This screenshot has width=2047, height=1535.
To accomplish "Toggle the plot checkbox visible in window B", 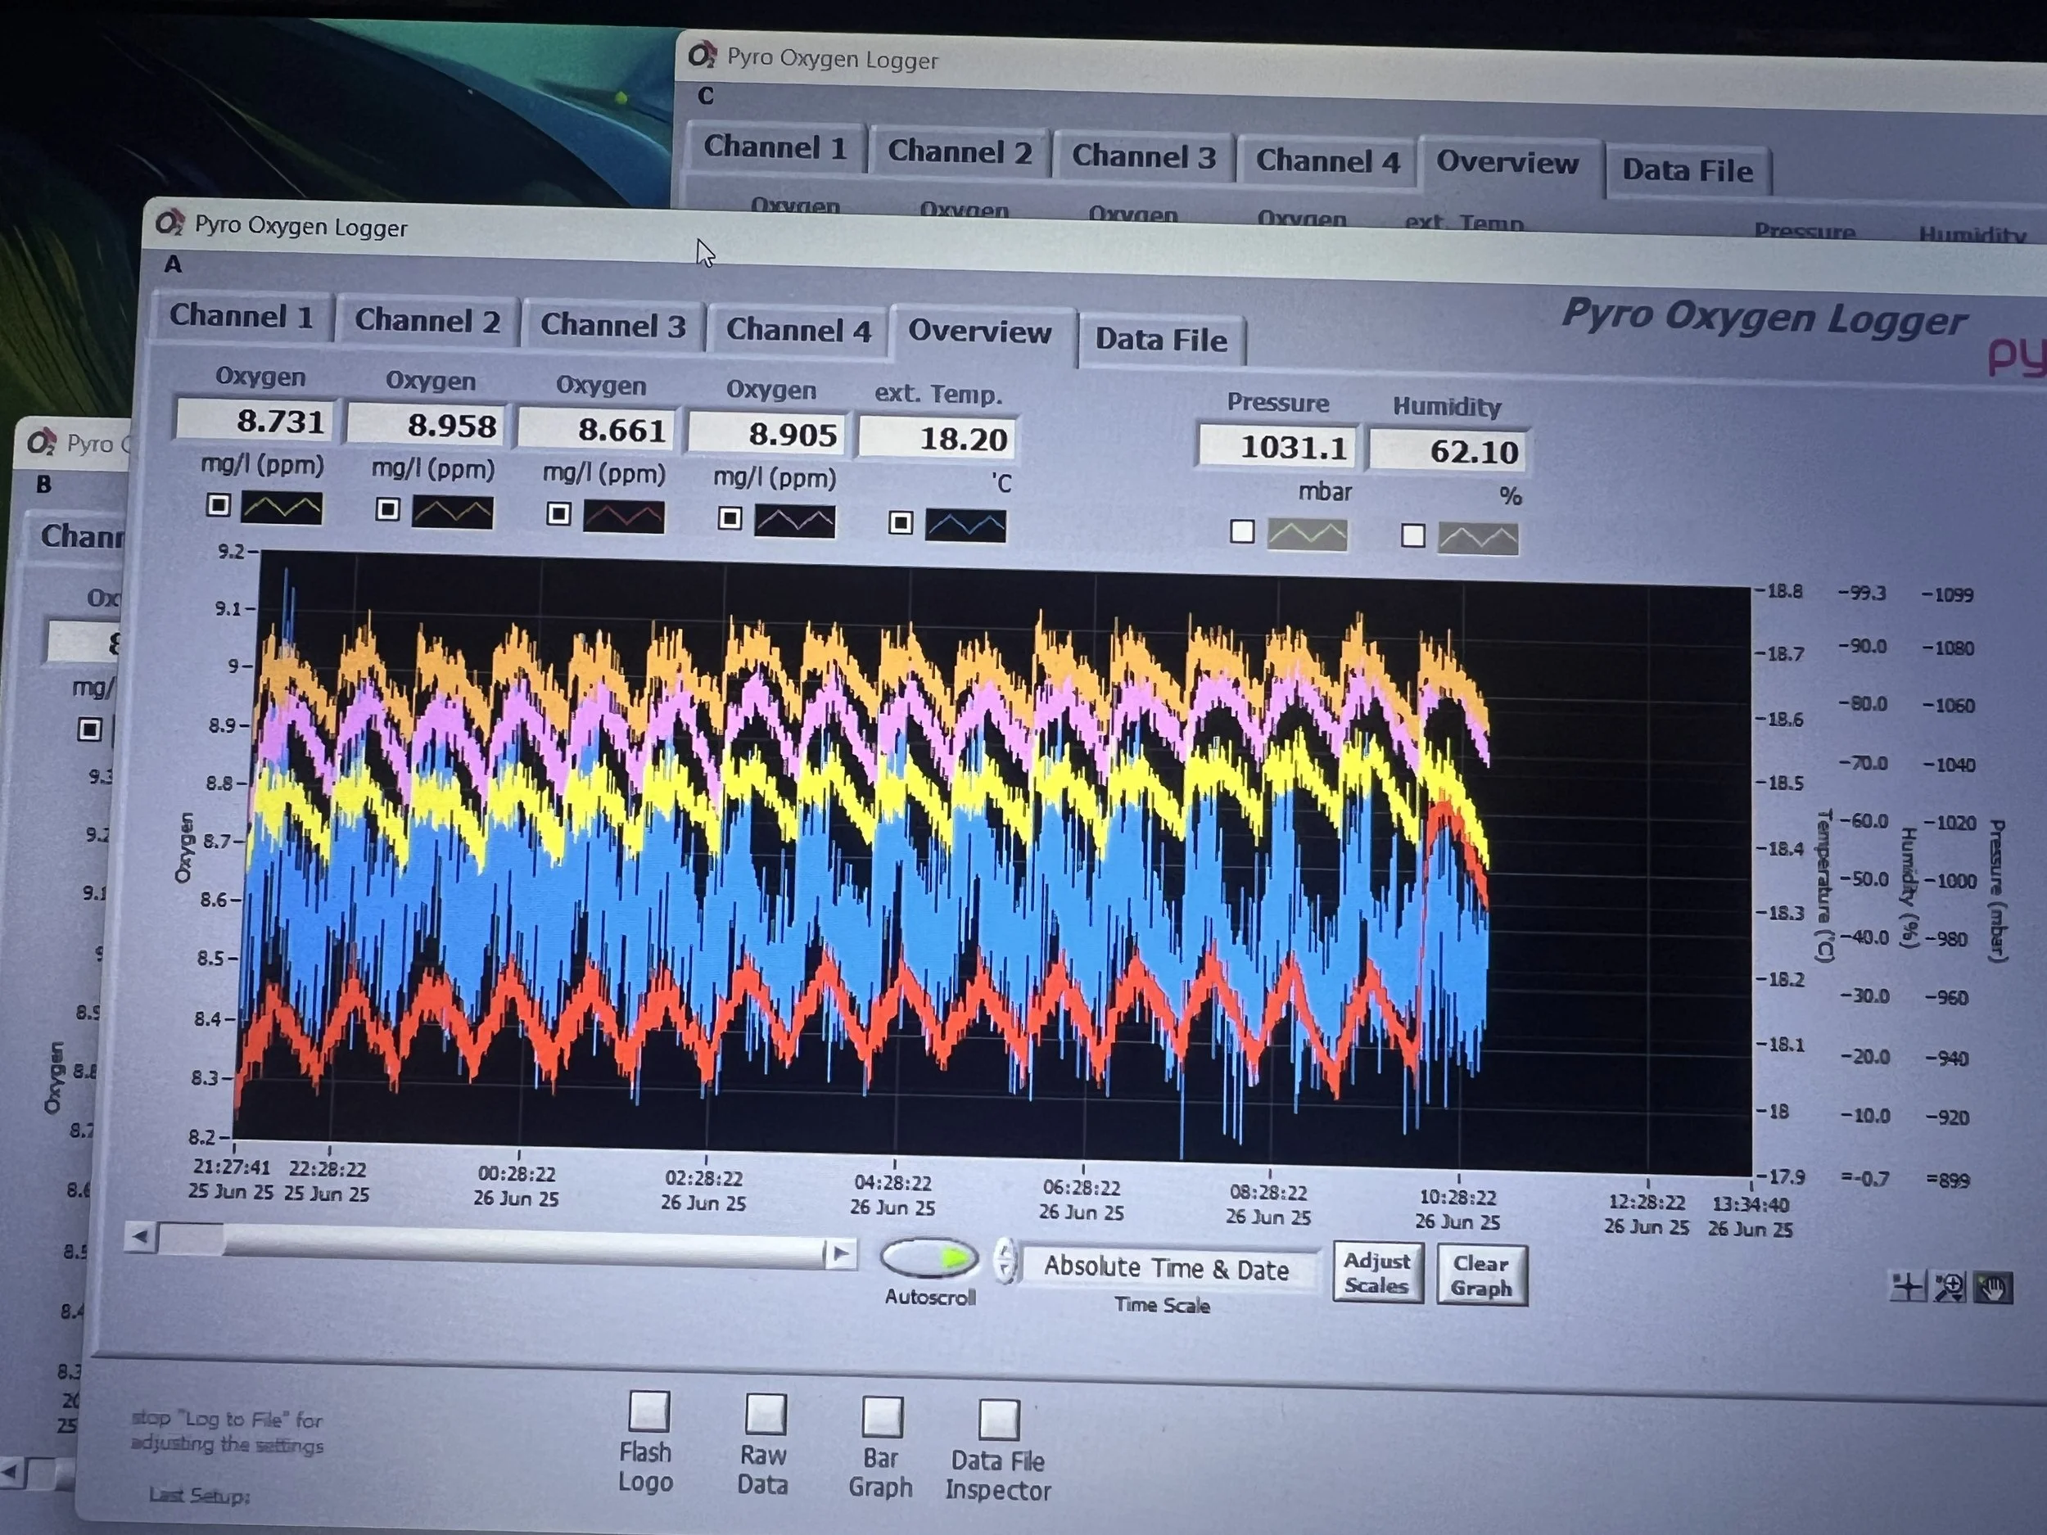I will coord(90,729).
